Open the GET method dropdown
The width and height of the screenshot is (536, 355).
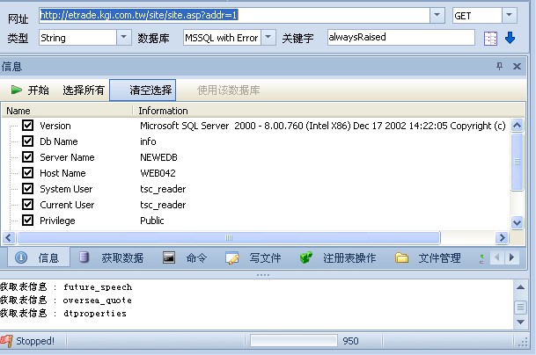509,15
